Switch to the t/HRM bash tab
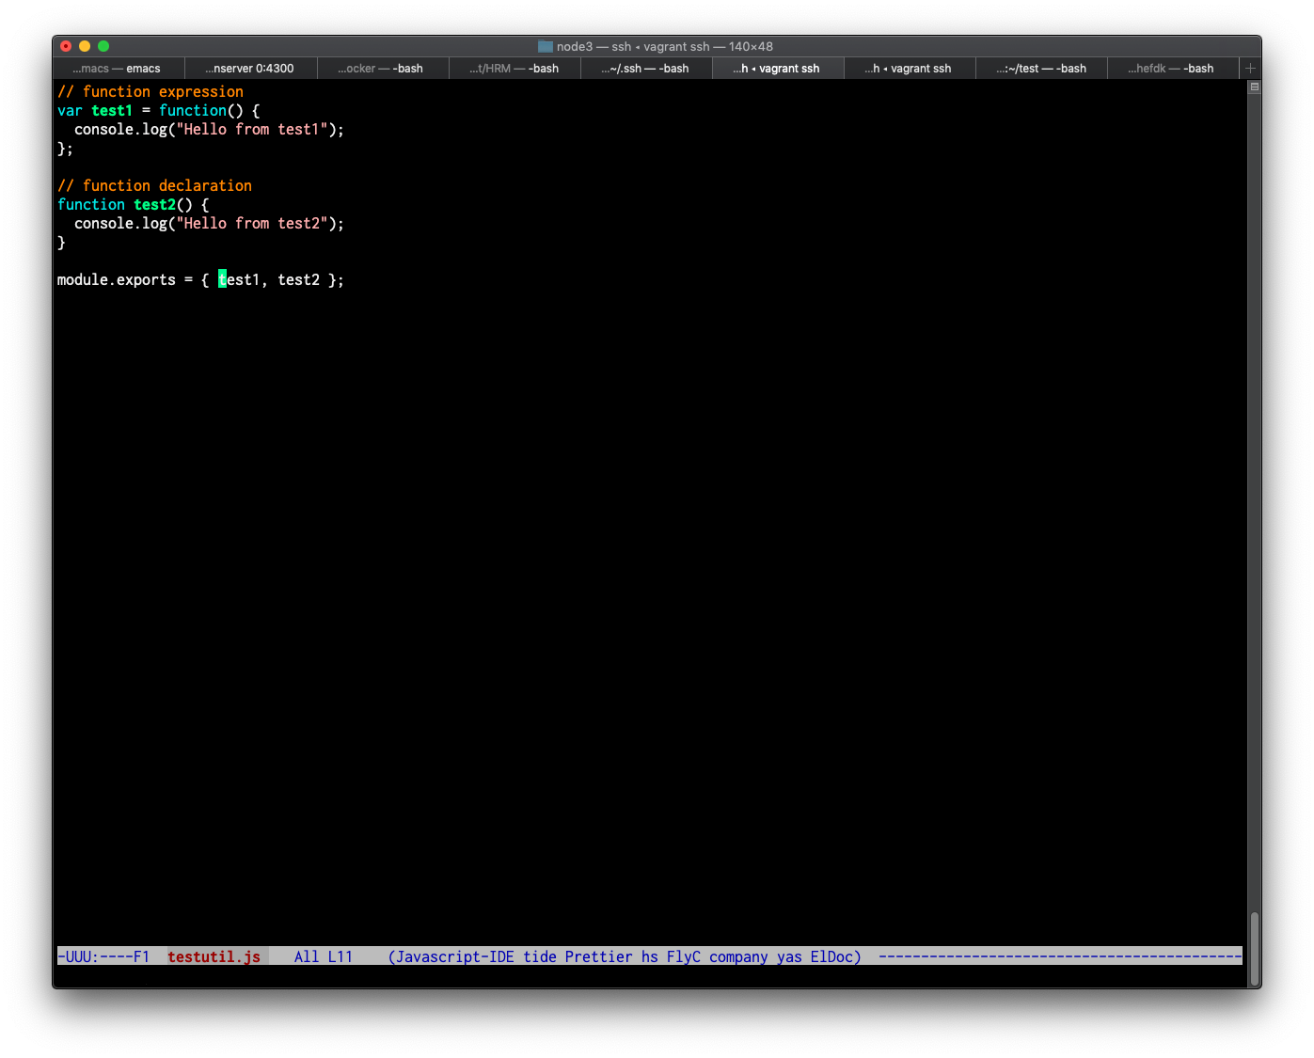 (515, 68)
